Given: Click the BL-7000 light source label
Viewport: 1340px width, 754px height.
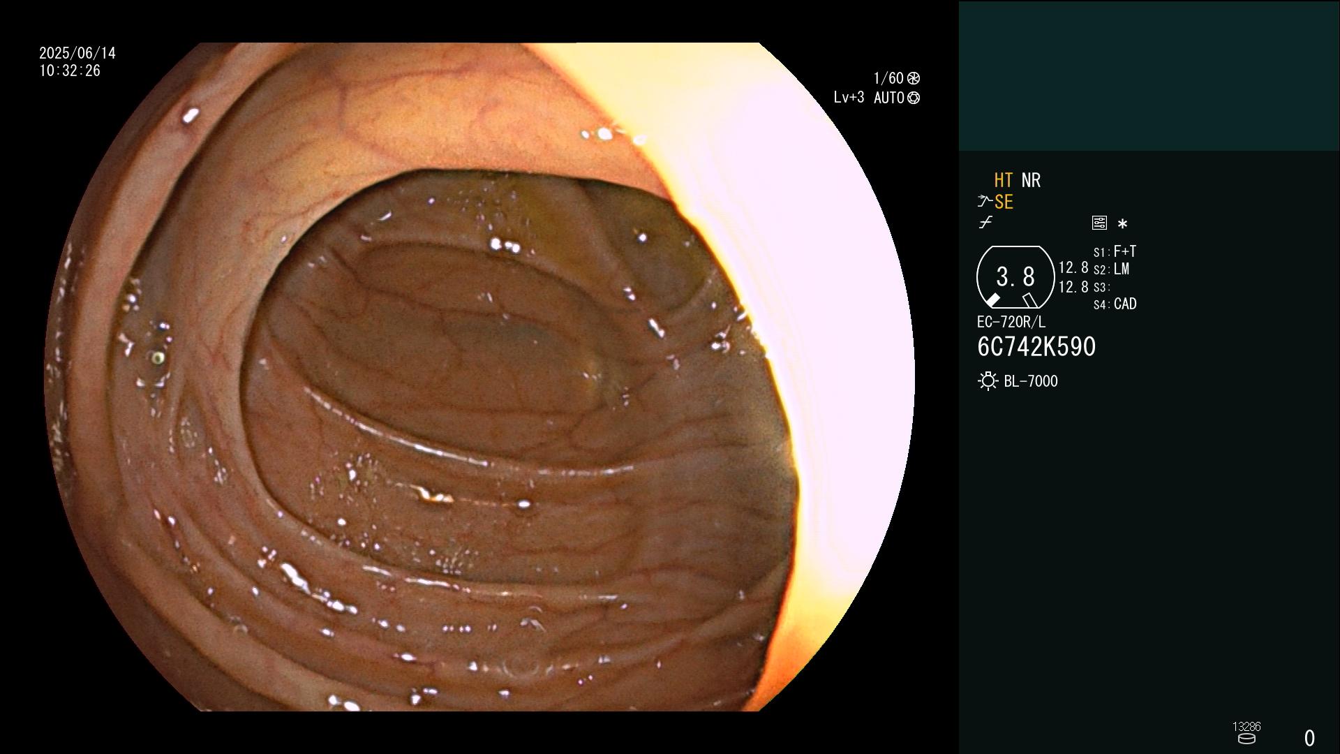Looking at the screenshot, I should tap(1031, 381).
